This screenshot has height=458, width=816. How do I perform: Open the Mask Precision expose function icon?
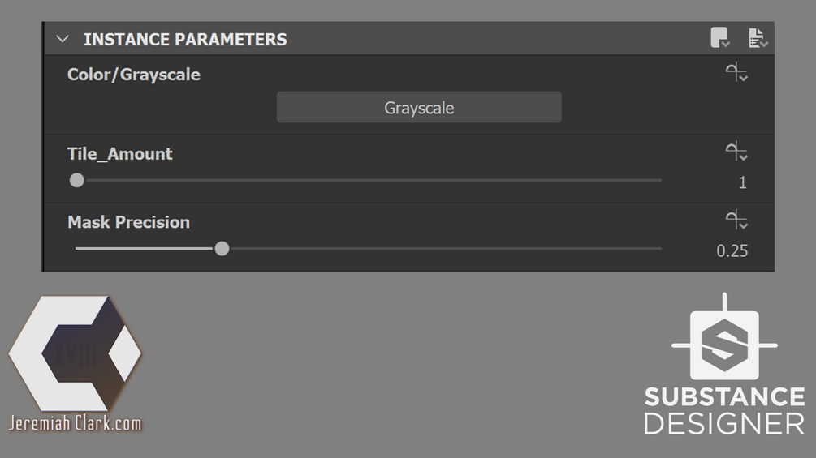736,220
